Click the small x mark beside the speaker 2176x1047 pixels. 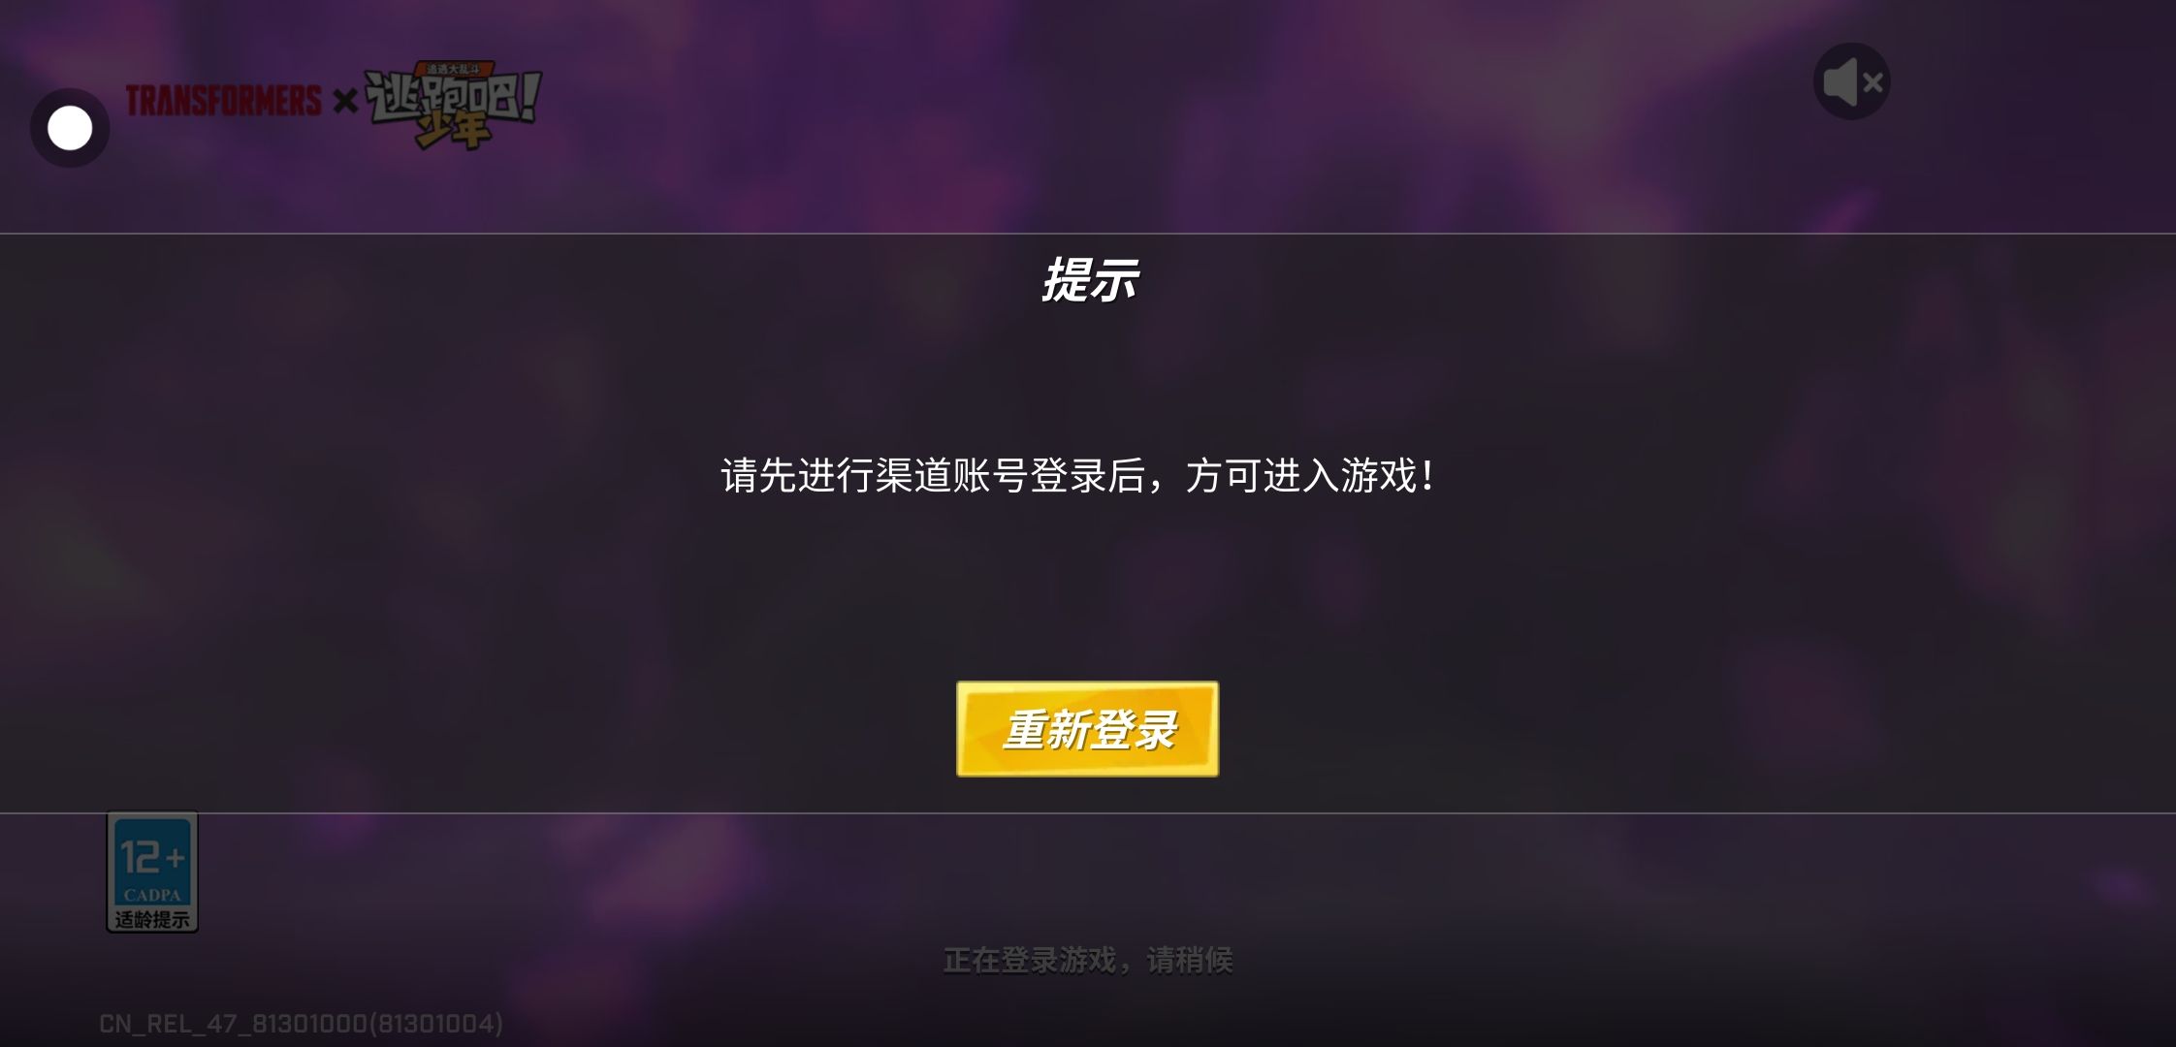click(1873, 83)
